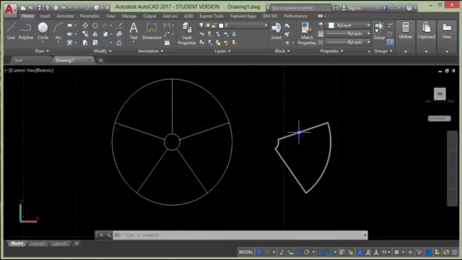This screenshot has height=260, width=462.
Task: Expand the Properties panel
Action: 331,51
